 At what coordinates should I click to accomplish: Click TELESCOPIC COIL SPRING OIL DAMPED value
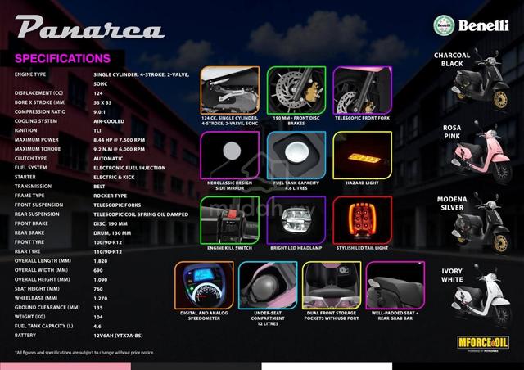click(x=141, y=214)
